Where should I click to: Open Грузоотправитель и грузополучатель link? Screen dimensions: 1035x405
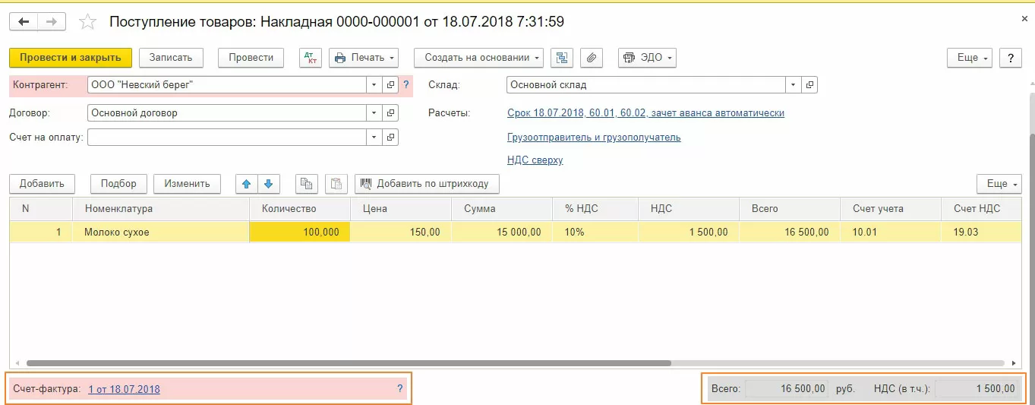(594, 138)
